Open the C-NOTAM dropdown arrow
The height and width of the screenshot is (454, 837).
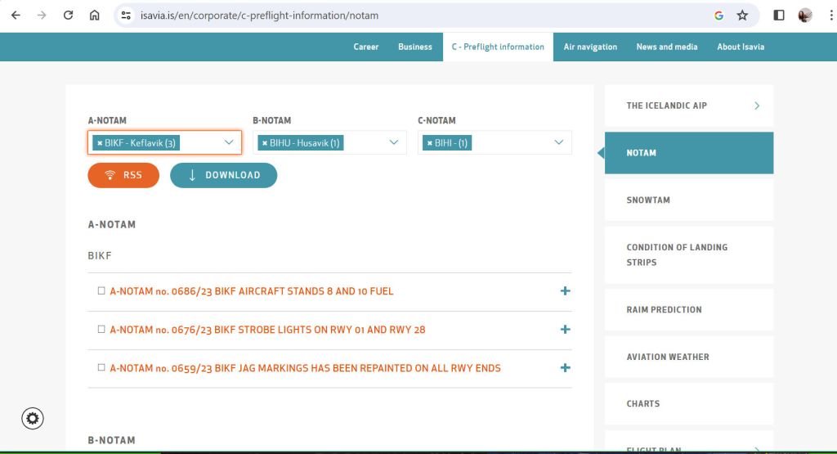coord(559,142)
